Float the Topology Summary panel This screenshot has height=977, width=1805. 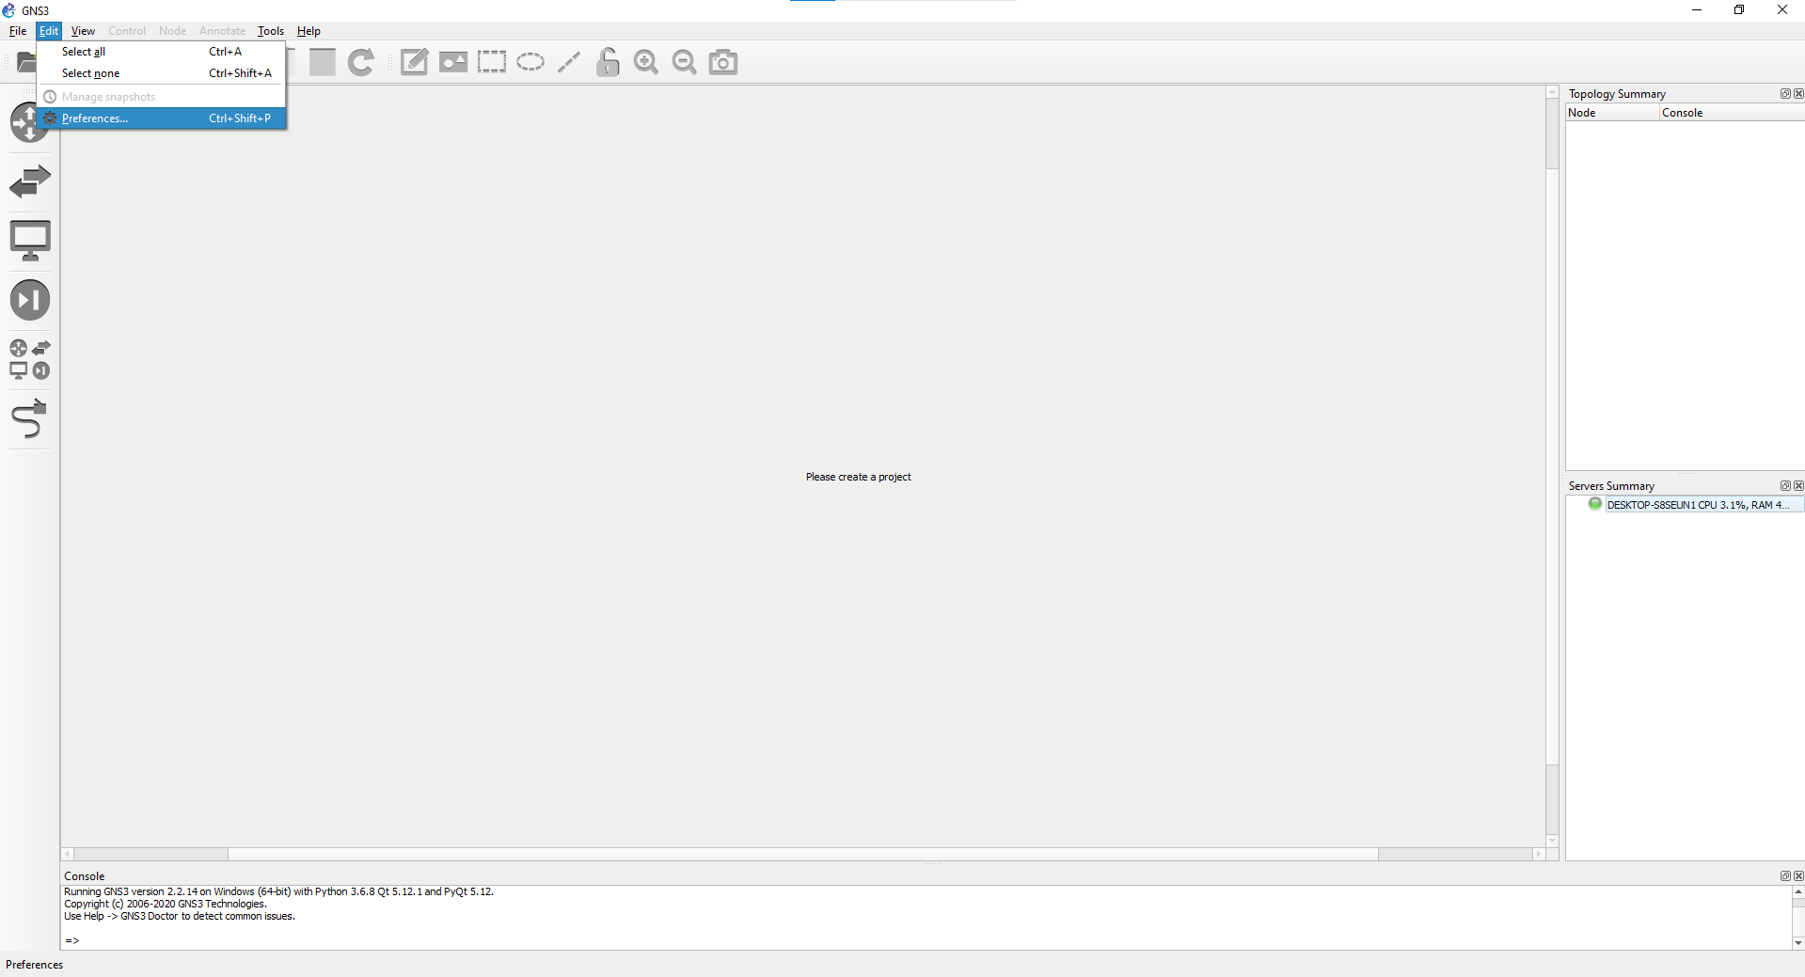click(x=1784, y=94)
